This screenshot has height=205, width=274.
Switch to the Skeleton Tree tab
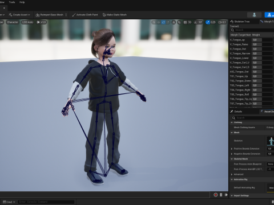point(240,22)
